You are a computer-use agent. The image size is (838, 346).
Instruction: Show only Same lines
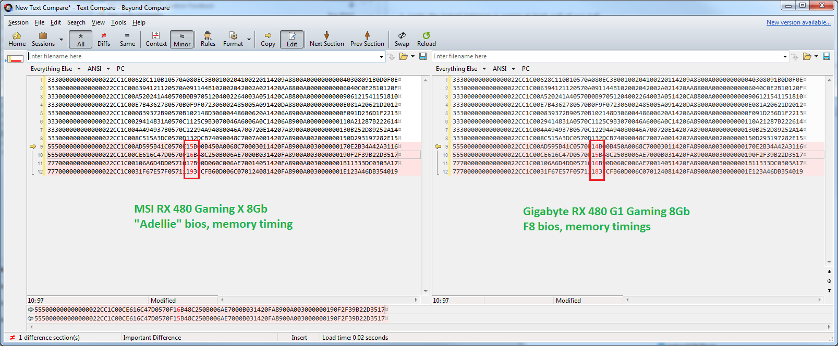click(x=127, y=39)
